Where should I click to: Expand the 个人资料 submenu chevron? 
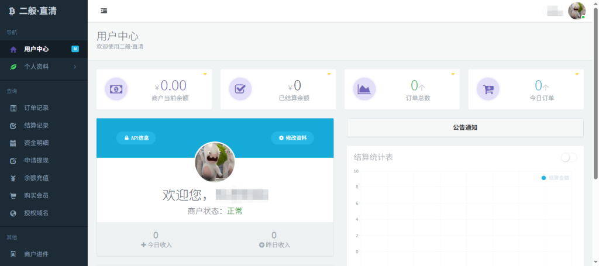[x=75, y=67]
